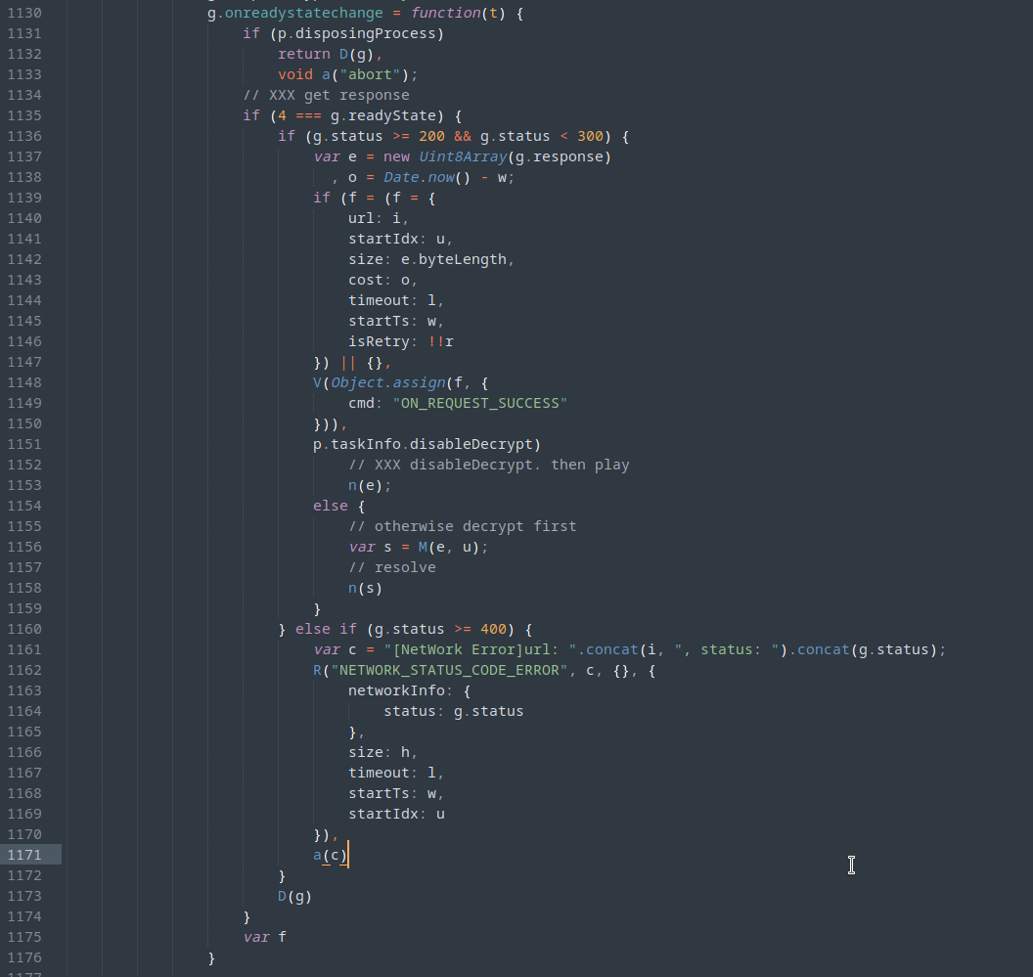Select the ON_REQUEST_SUCCESS string literal

point(477,402)
